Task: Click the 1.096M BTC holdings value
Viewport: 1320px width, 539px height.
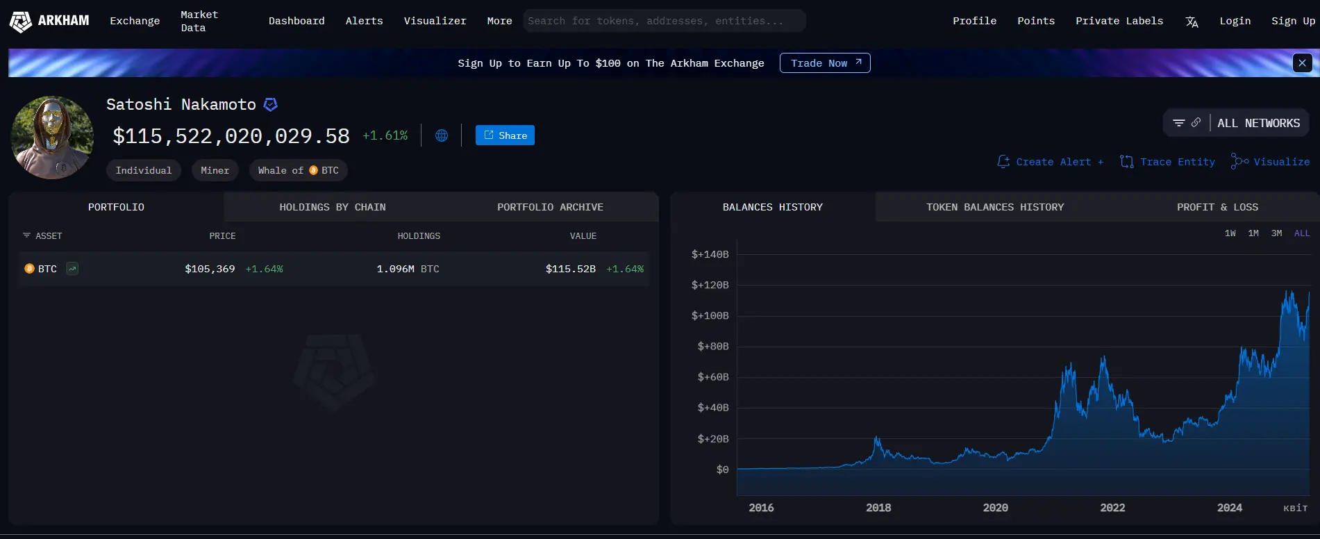Action: (x=408, y=269)
